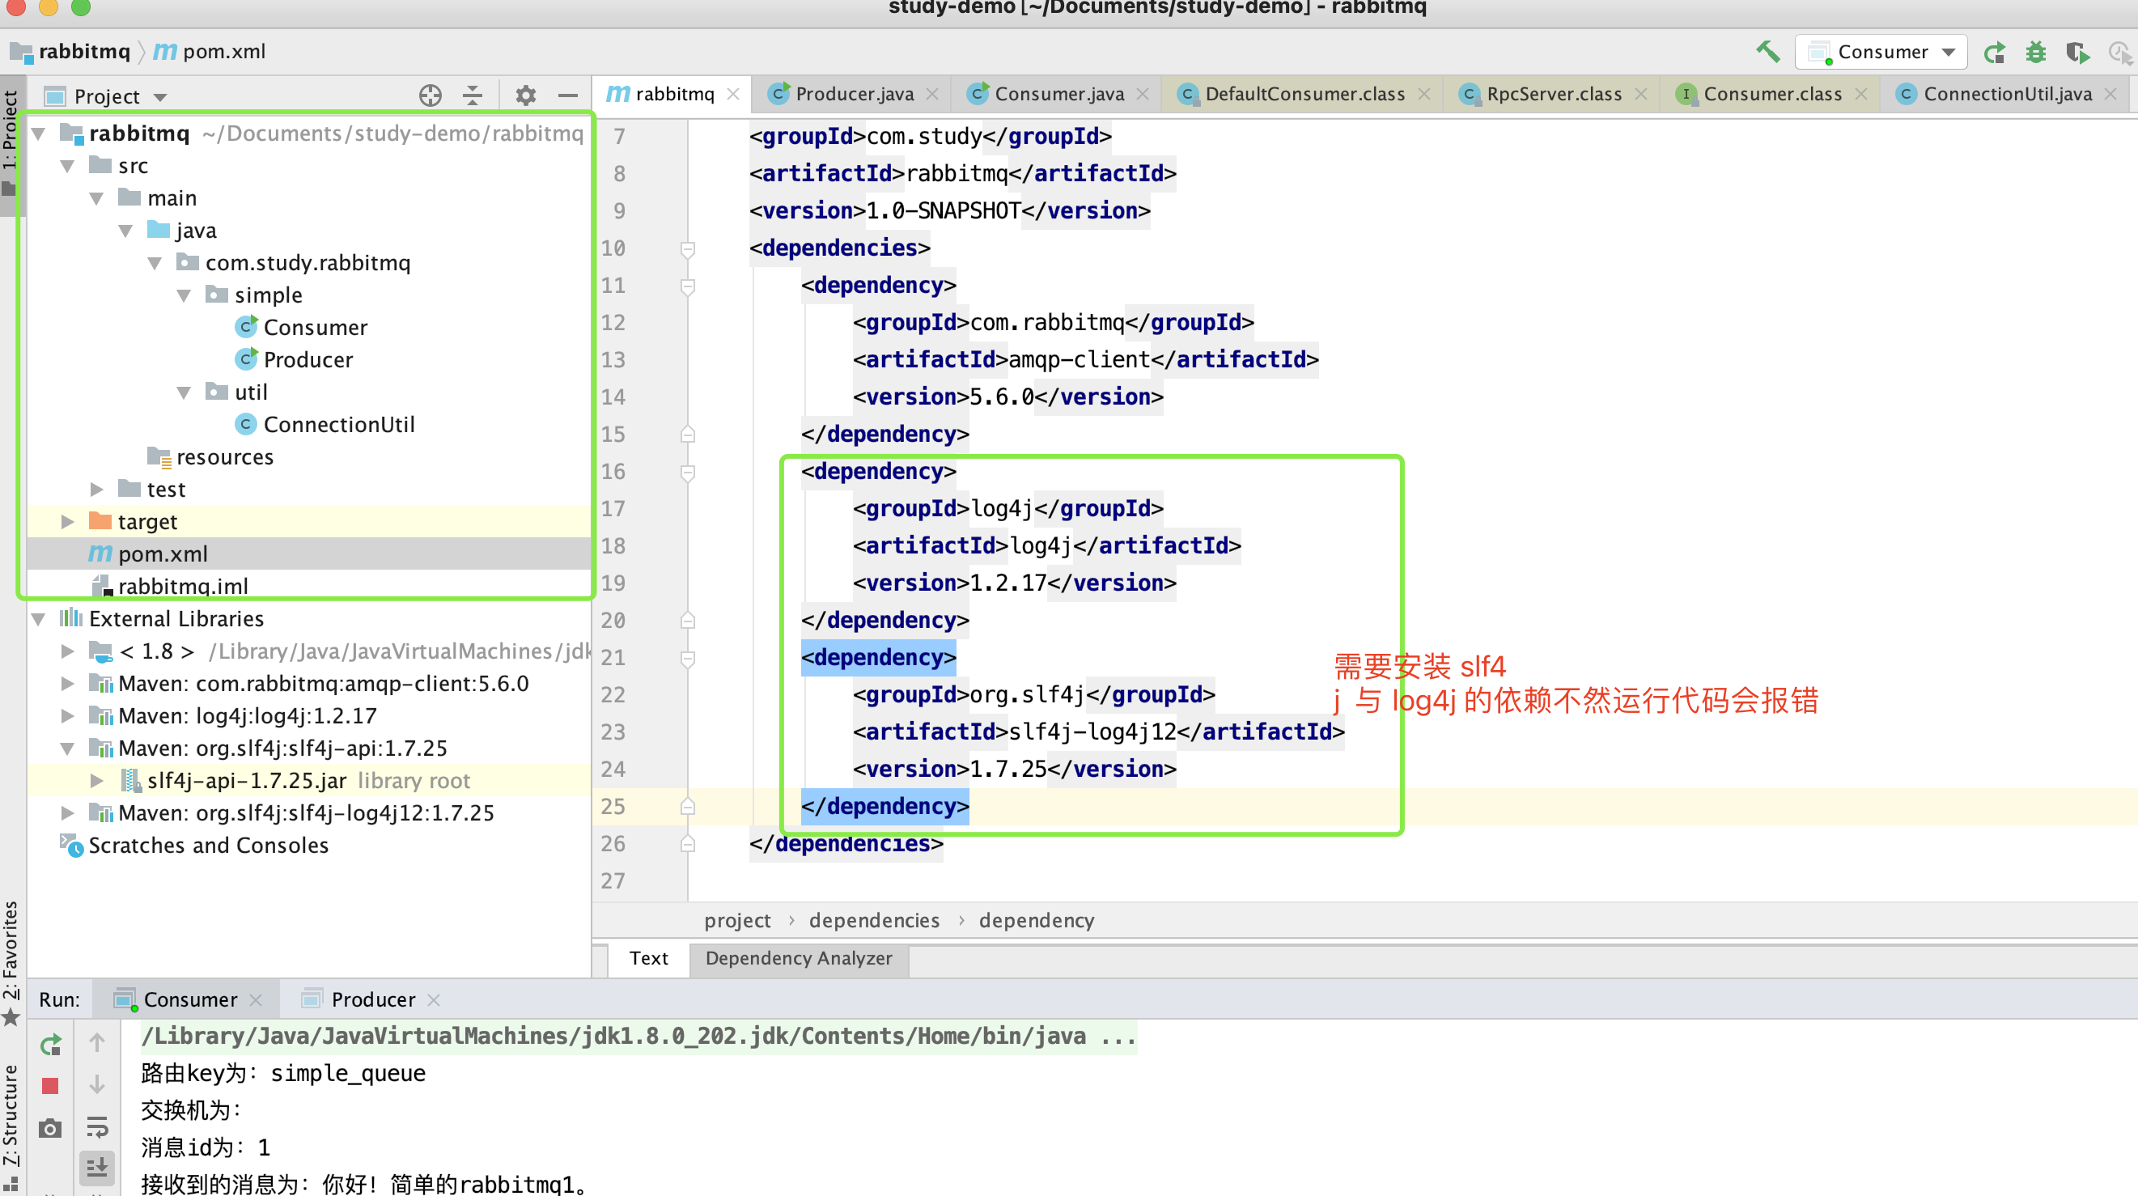2138x1196 pixels.
Task: Collapse all tree nodes in the Project panel
Action: click(473, 95)
